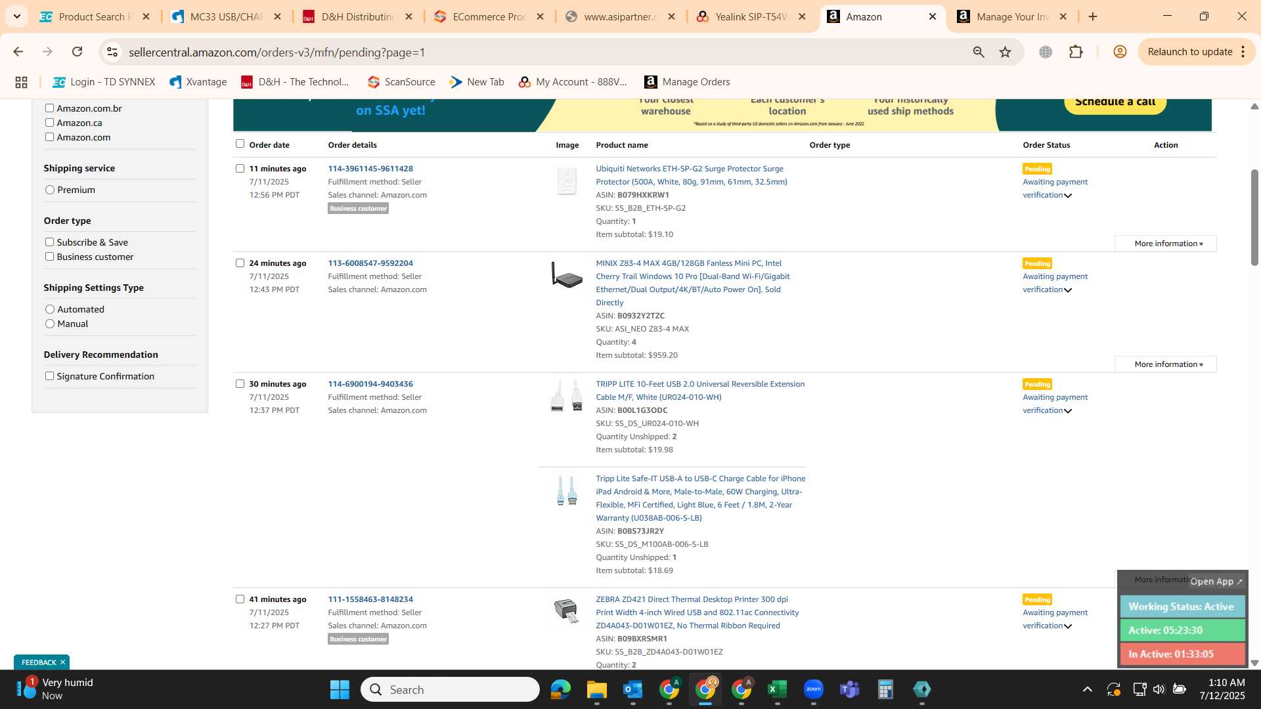Viewport: 1261px width, 709px height.
Task: Open order 111-1558463-8148234 details
Action: (x=370, y=599)
